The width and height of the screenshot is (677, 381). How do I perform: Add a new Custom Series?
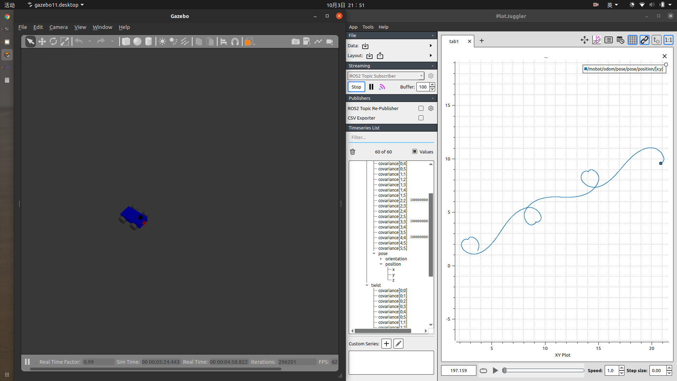[x=386, y=343]
